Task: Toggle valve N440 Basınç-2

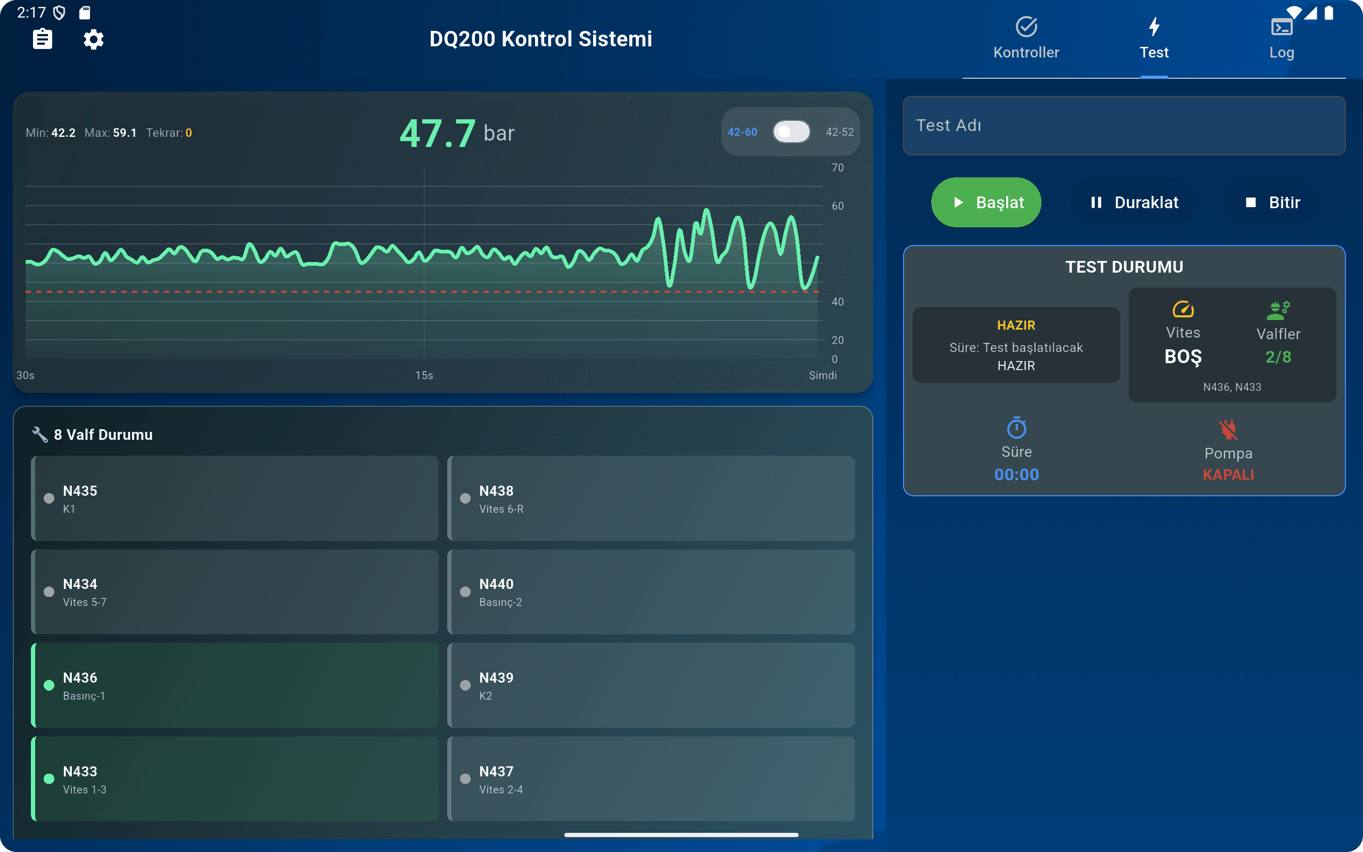Action: (651, 592)
